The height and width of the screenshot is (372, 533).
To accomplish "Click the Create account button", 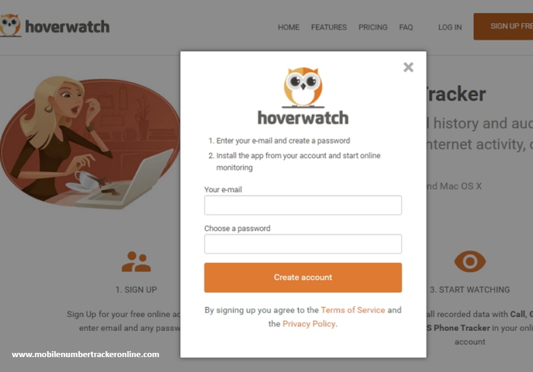I will pos(303,277).
